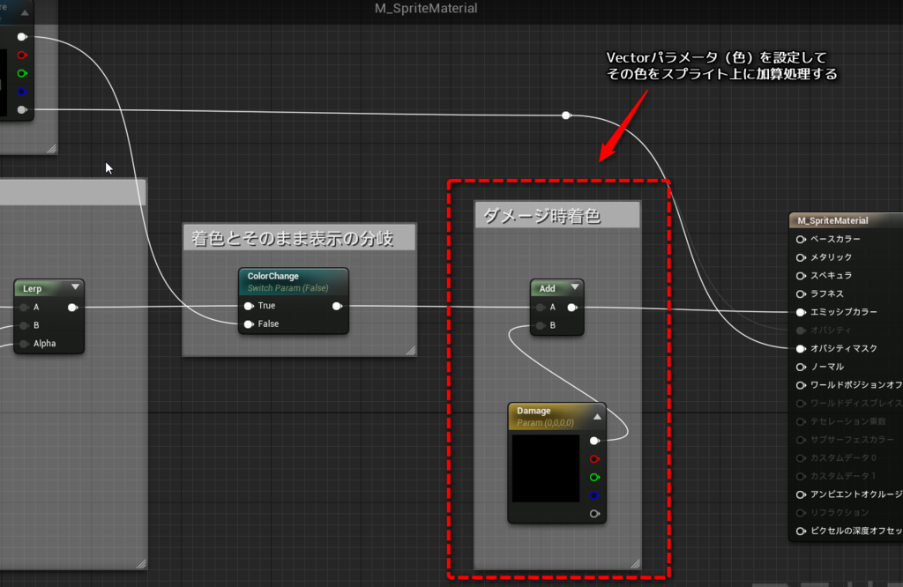
Task: Click the オパシティマスク input pin
Action: [x=801, y=349]
